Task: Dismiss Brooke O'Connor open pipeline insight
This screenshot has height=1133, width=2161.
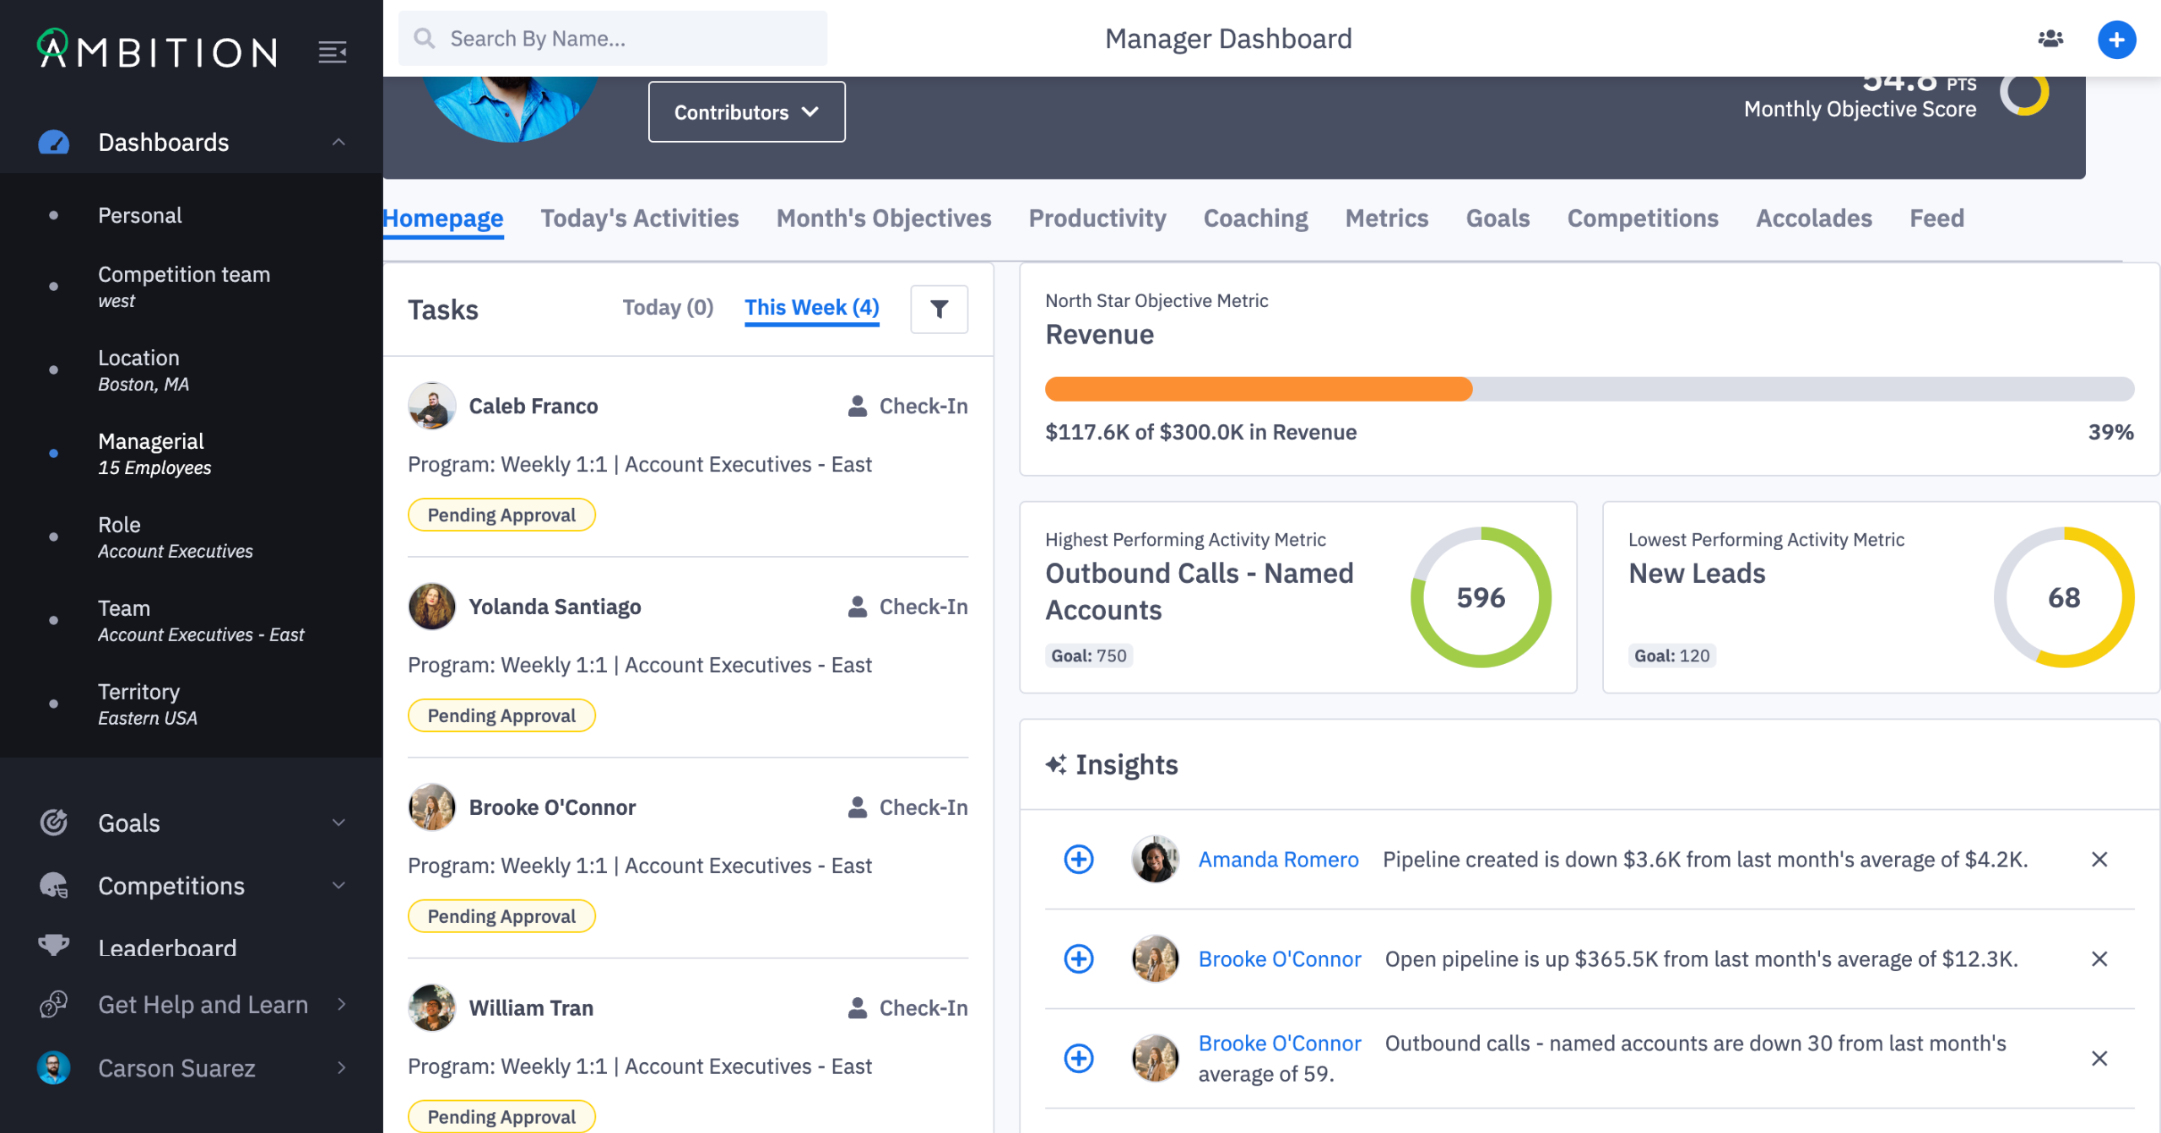Action: pyautogui.click(x=2099, y=958)
